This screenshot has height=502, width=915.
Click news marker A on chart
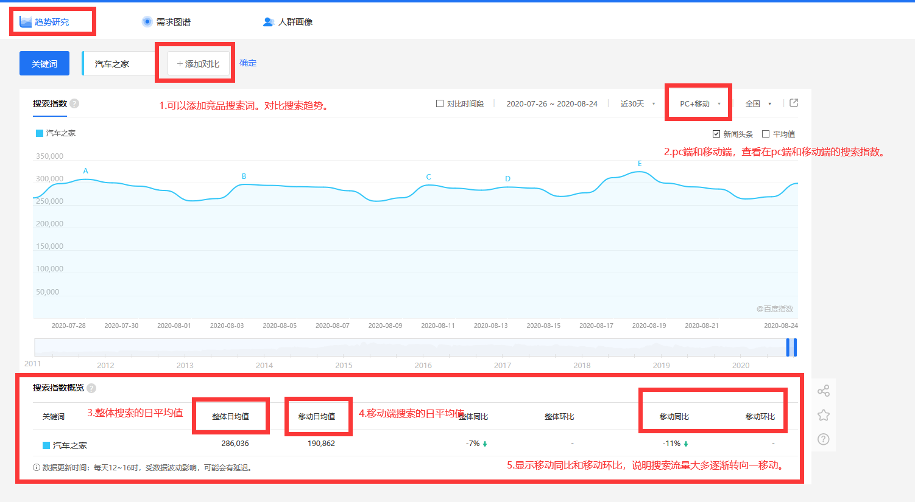point(86,171)
